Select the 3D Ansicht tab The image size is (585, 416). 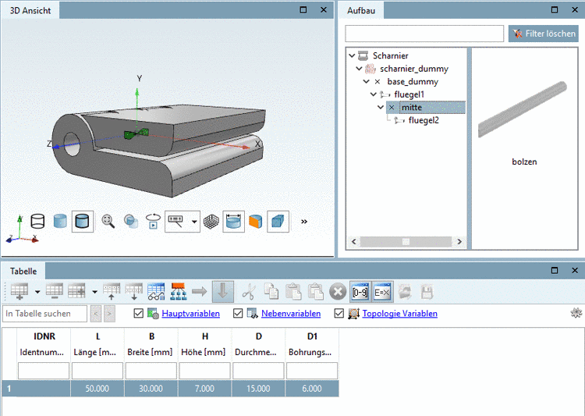[30, 10]
